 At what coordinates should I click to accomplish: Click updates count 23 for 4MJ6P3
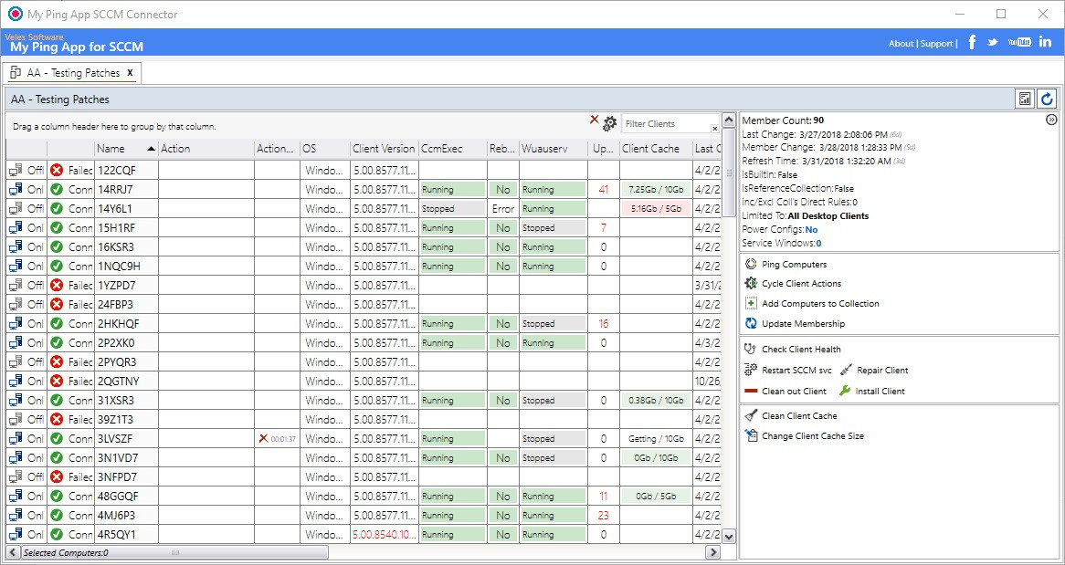[604, 516]
